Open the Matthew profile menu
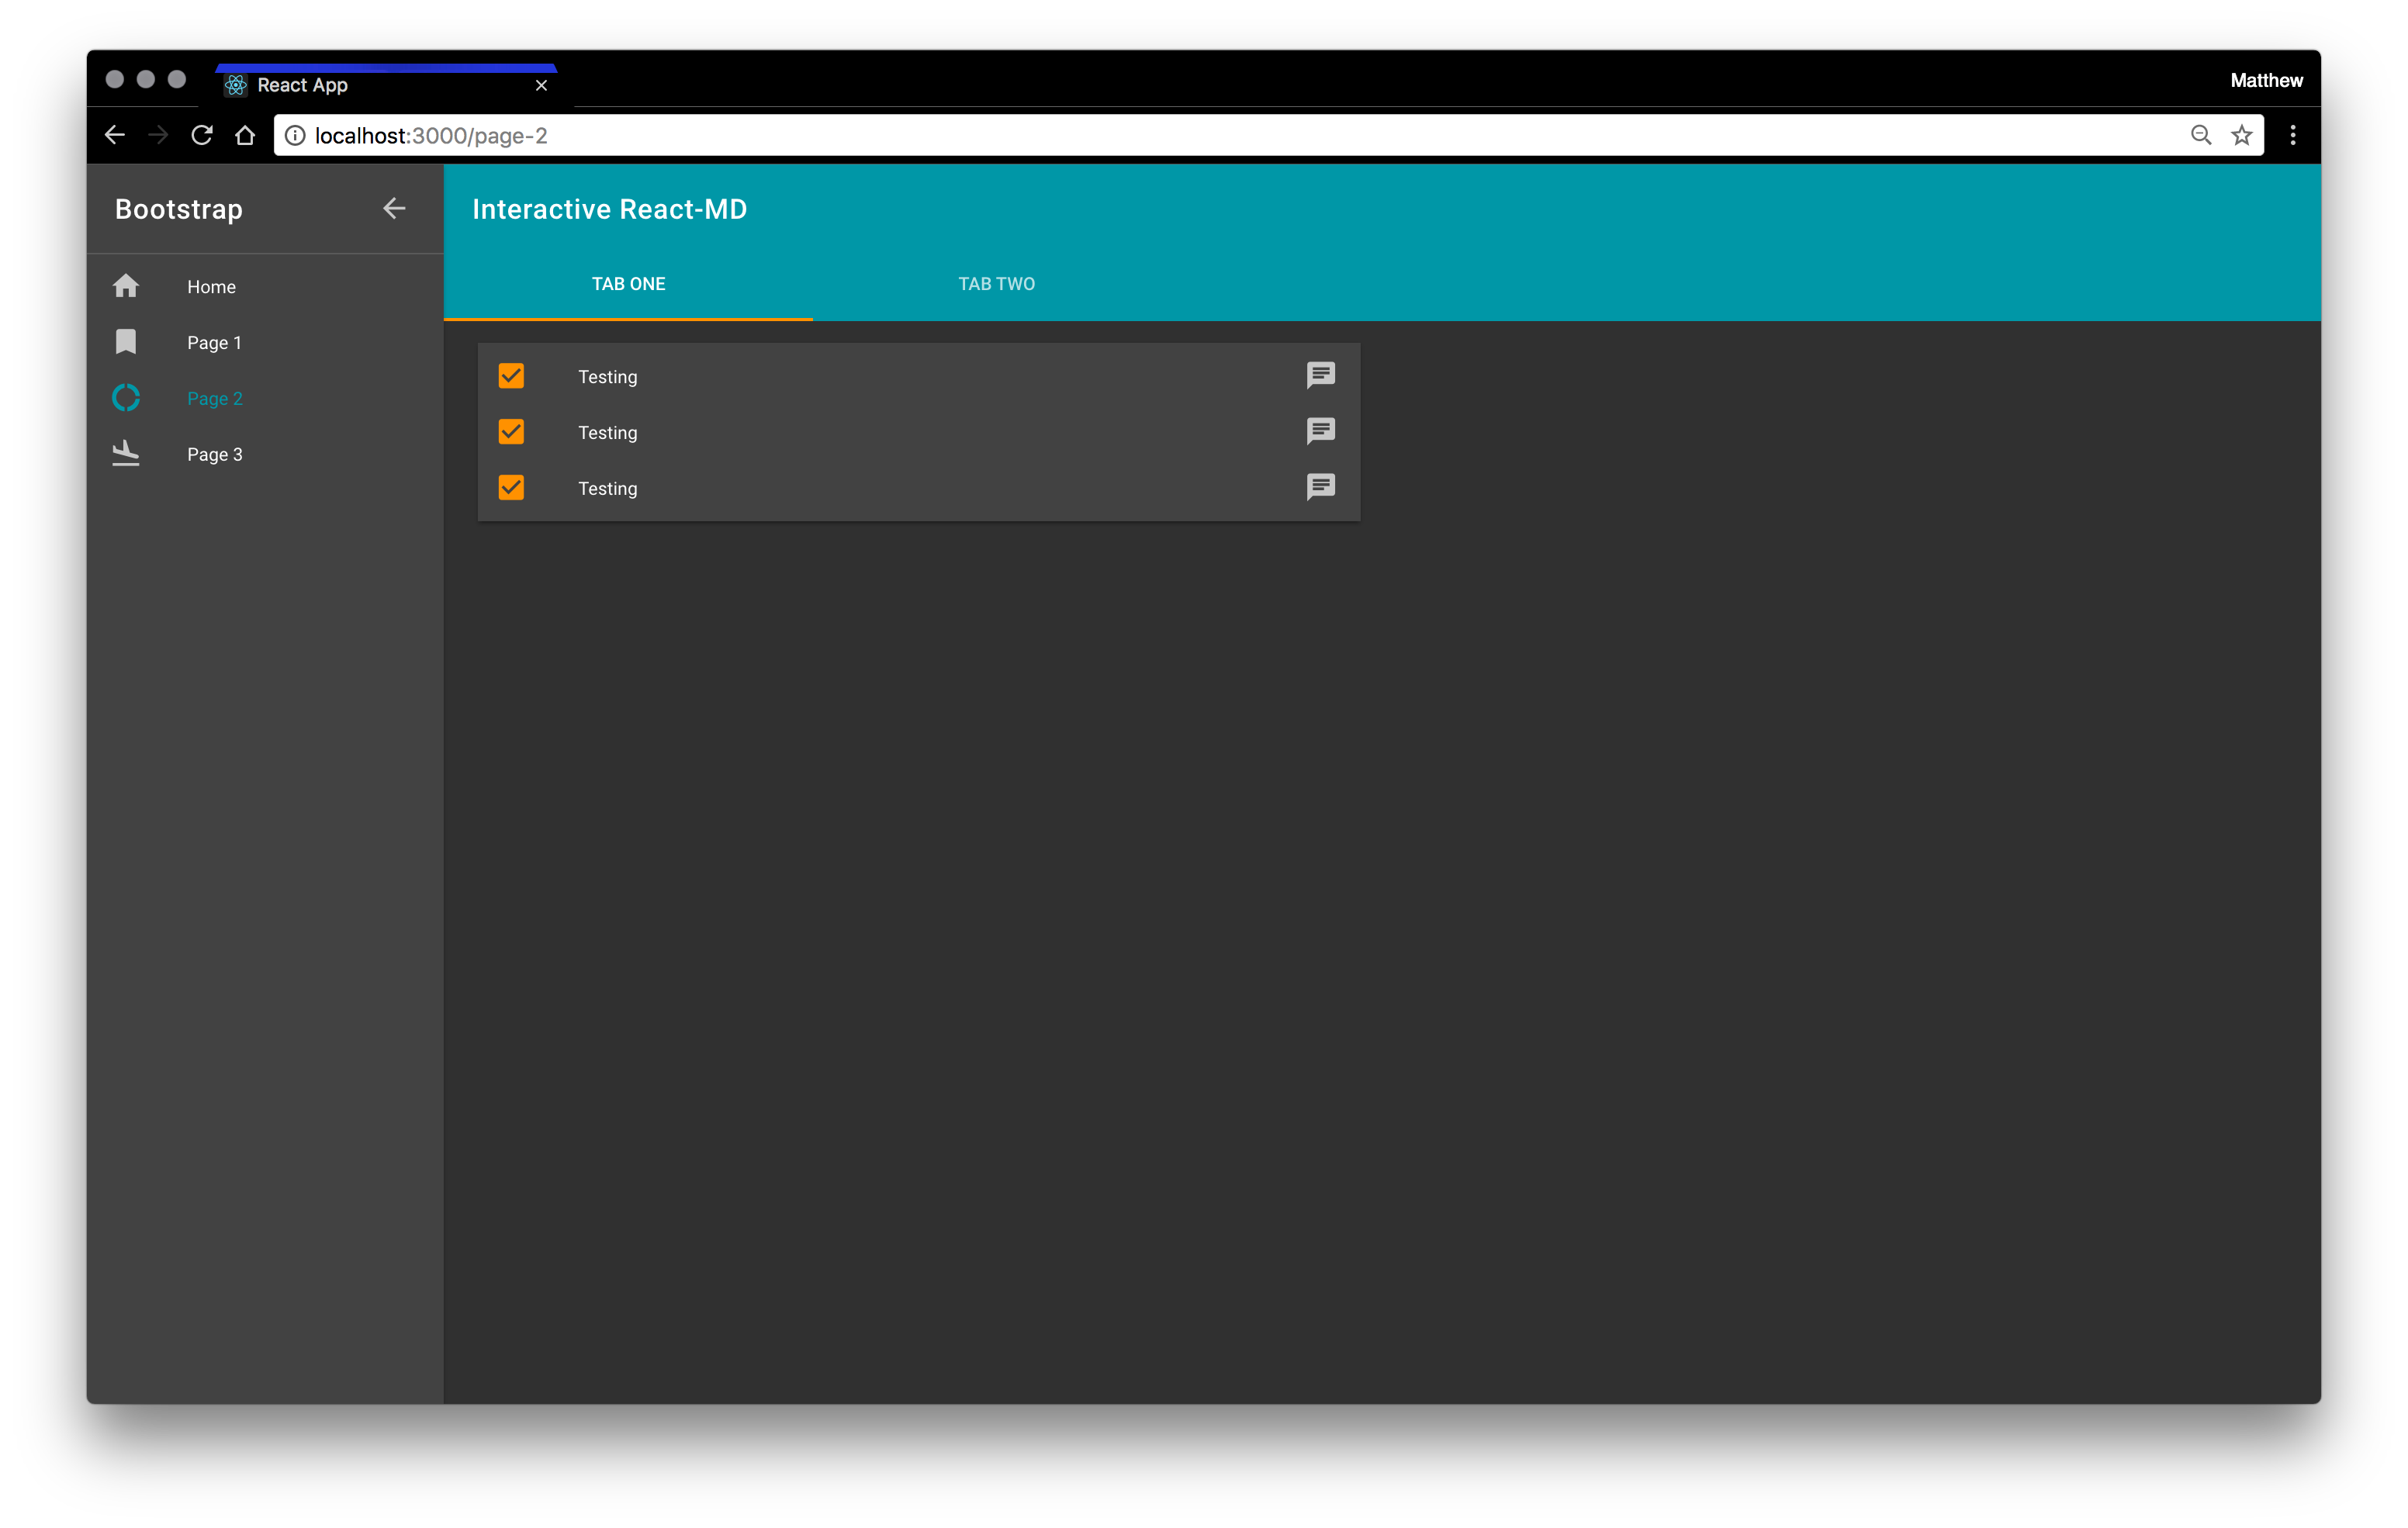The height and width of the screenshot is (1528, 2408). click(2265, 80)
